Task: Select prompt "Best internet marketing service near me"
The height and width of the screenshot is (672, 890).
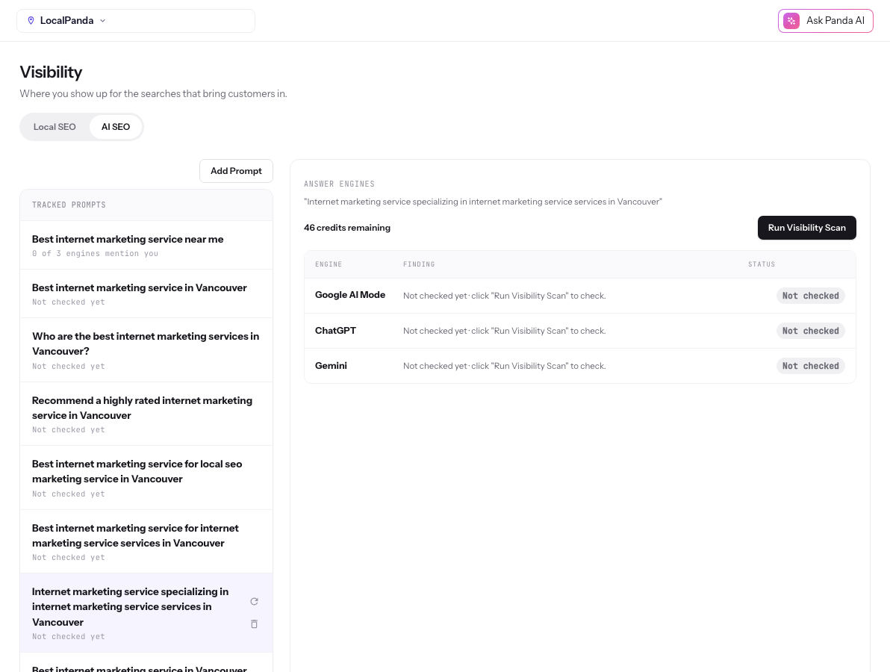Action: tap(146, 245)
